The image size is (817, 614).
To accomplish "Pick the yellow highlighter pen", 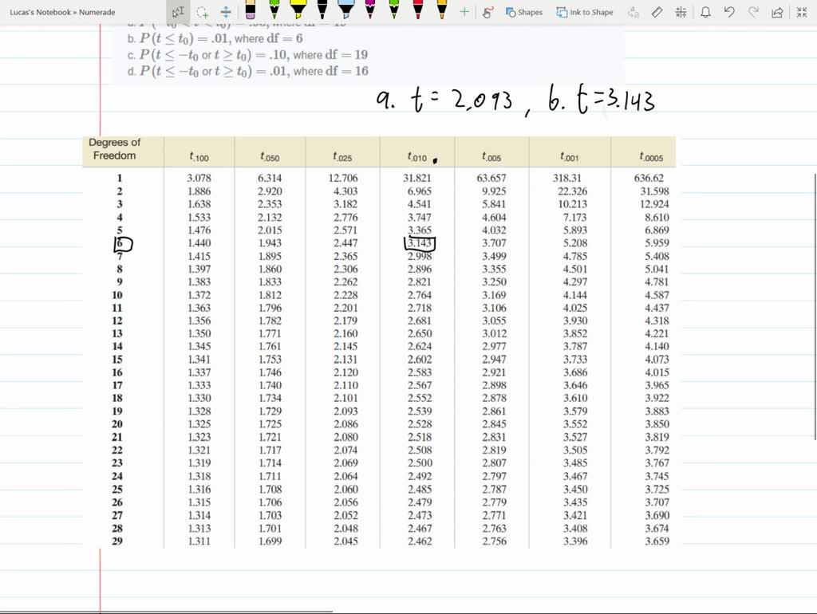I will pos(297,10).
